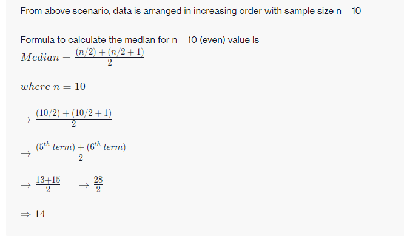Click the sentence about sample size n = 10
The image size is (404, 236).
point(190,11)
